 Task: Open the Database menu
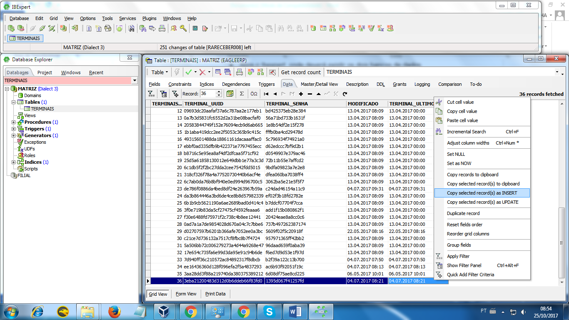19,18
